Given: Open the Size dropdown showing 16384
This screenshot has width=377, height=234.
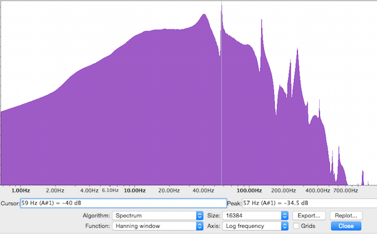Looking at the screenshot, I should [x=255, y=216].
